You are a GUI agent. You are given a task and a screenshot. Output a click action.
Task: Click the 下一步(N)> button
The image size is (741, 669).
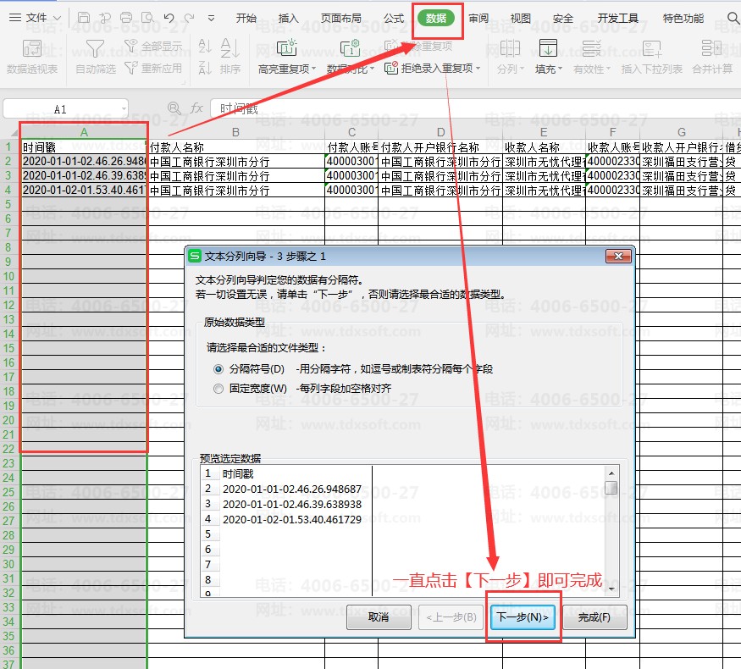click(523, 617)
